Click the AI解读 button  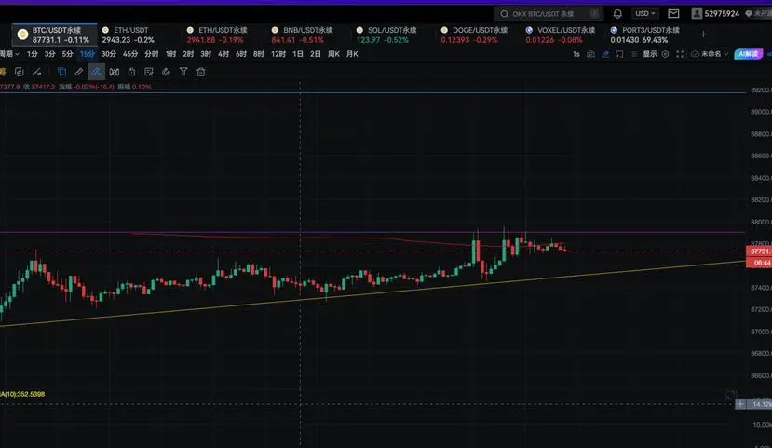pos(749,54)
